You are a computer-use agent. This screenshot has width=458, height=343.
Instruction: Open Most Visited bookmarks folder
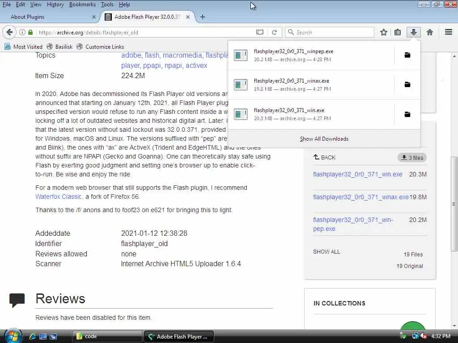(23, 46)
